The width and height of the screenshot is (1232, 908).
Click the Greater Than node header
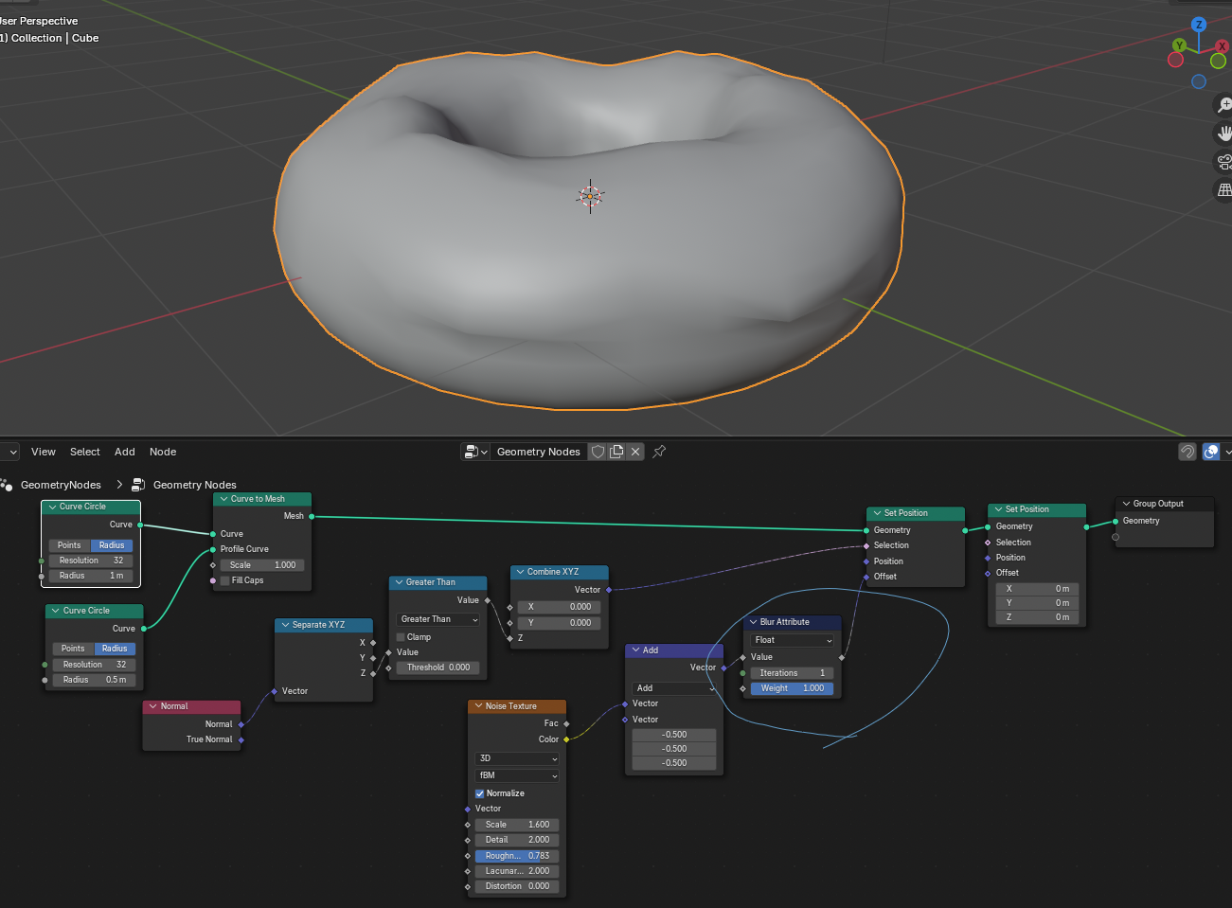tap(437, 582)
